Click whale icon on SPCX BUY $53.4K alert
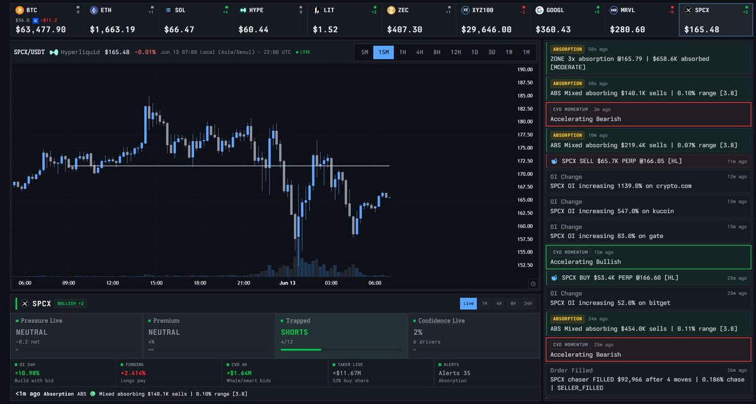The width and height of the screenshot is (756, 404). (x=554, y=278)
